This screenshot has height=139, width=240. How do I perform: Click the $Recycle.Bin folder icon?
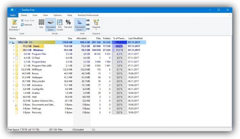[x=16, y=81]
